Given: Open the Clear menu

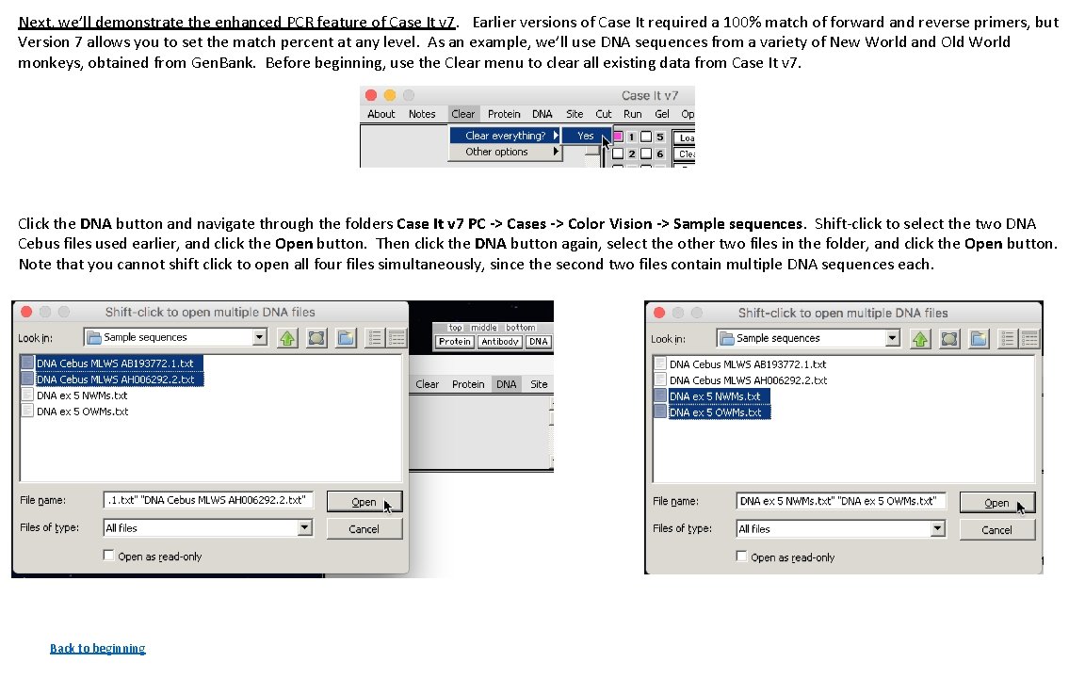Looking at the screenshot, I should click(462, 113).
